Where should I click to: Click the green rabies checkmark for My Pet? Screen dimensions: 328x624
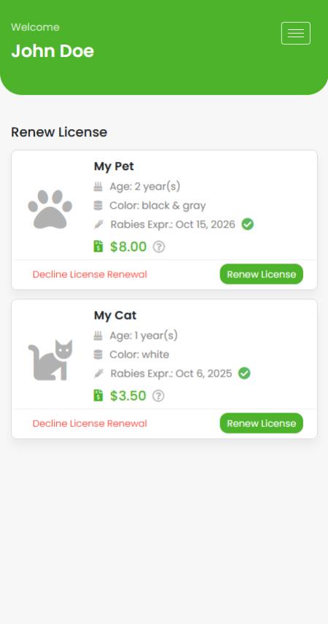(248, 225)
